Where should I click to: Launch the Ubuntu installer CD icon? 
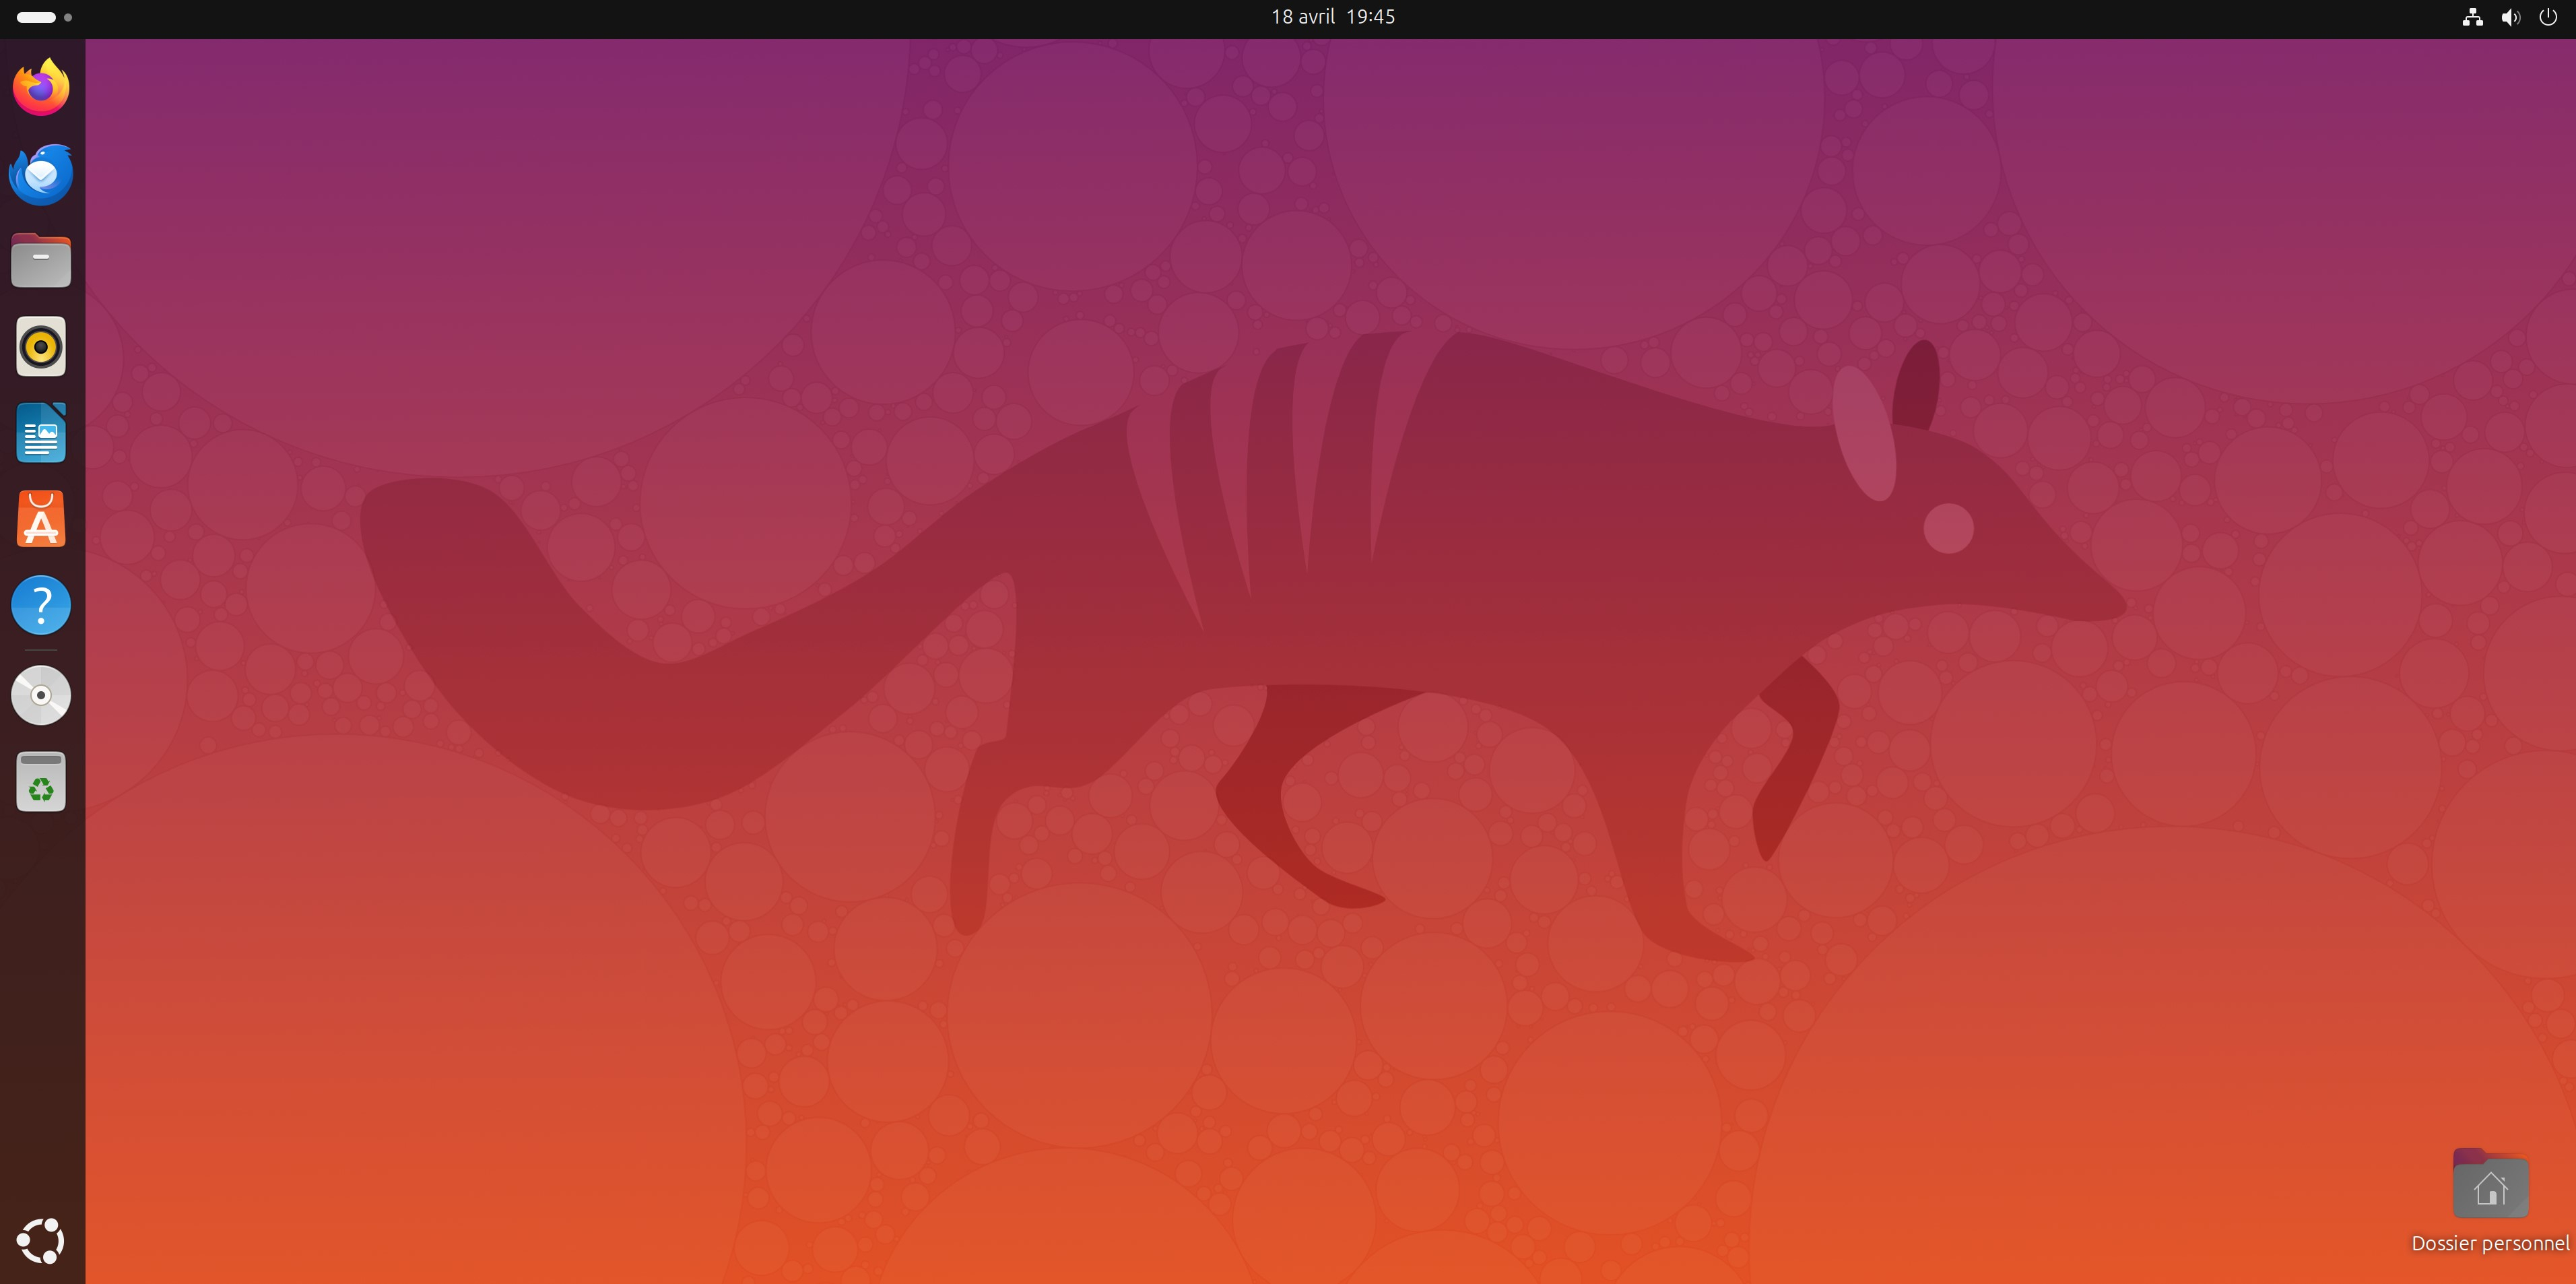40,694
